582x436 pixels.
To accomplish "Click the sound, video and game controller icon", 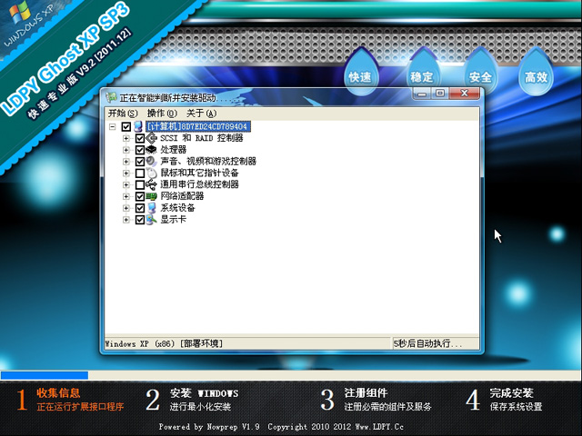I will (151, 161).
